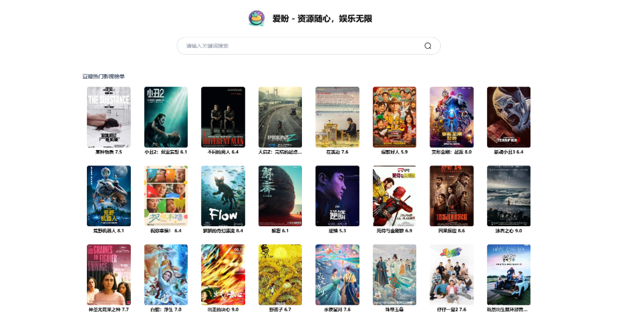Open the 出走的决心 poster

223,275
